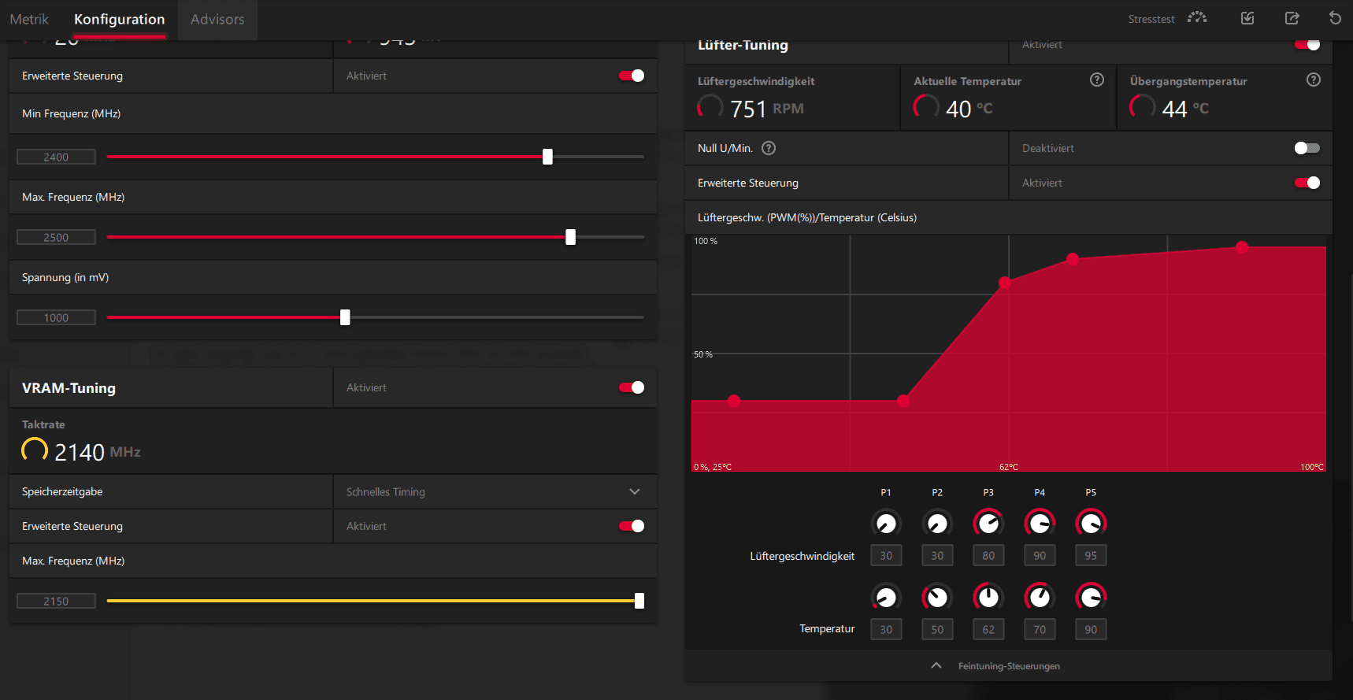Click the Spannung slider handle
Screen dimensions: 1353x700
click(345, 317)
